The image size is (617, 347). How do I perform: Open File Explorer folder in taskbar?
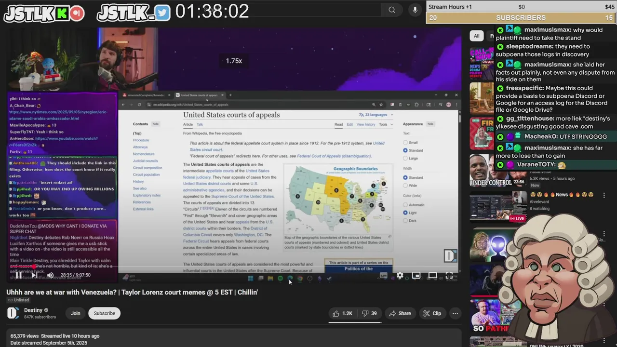tap(270, 278)
